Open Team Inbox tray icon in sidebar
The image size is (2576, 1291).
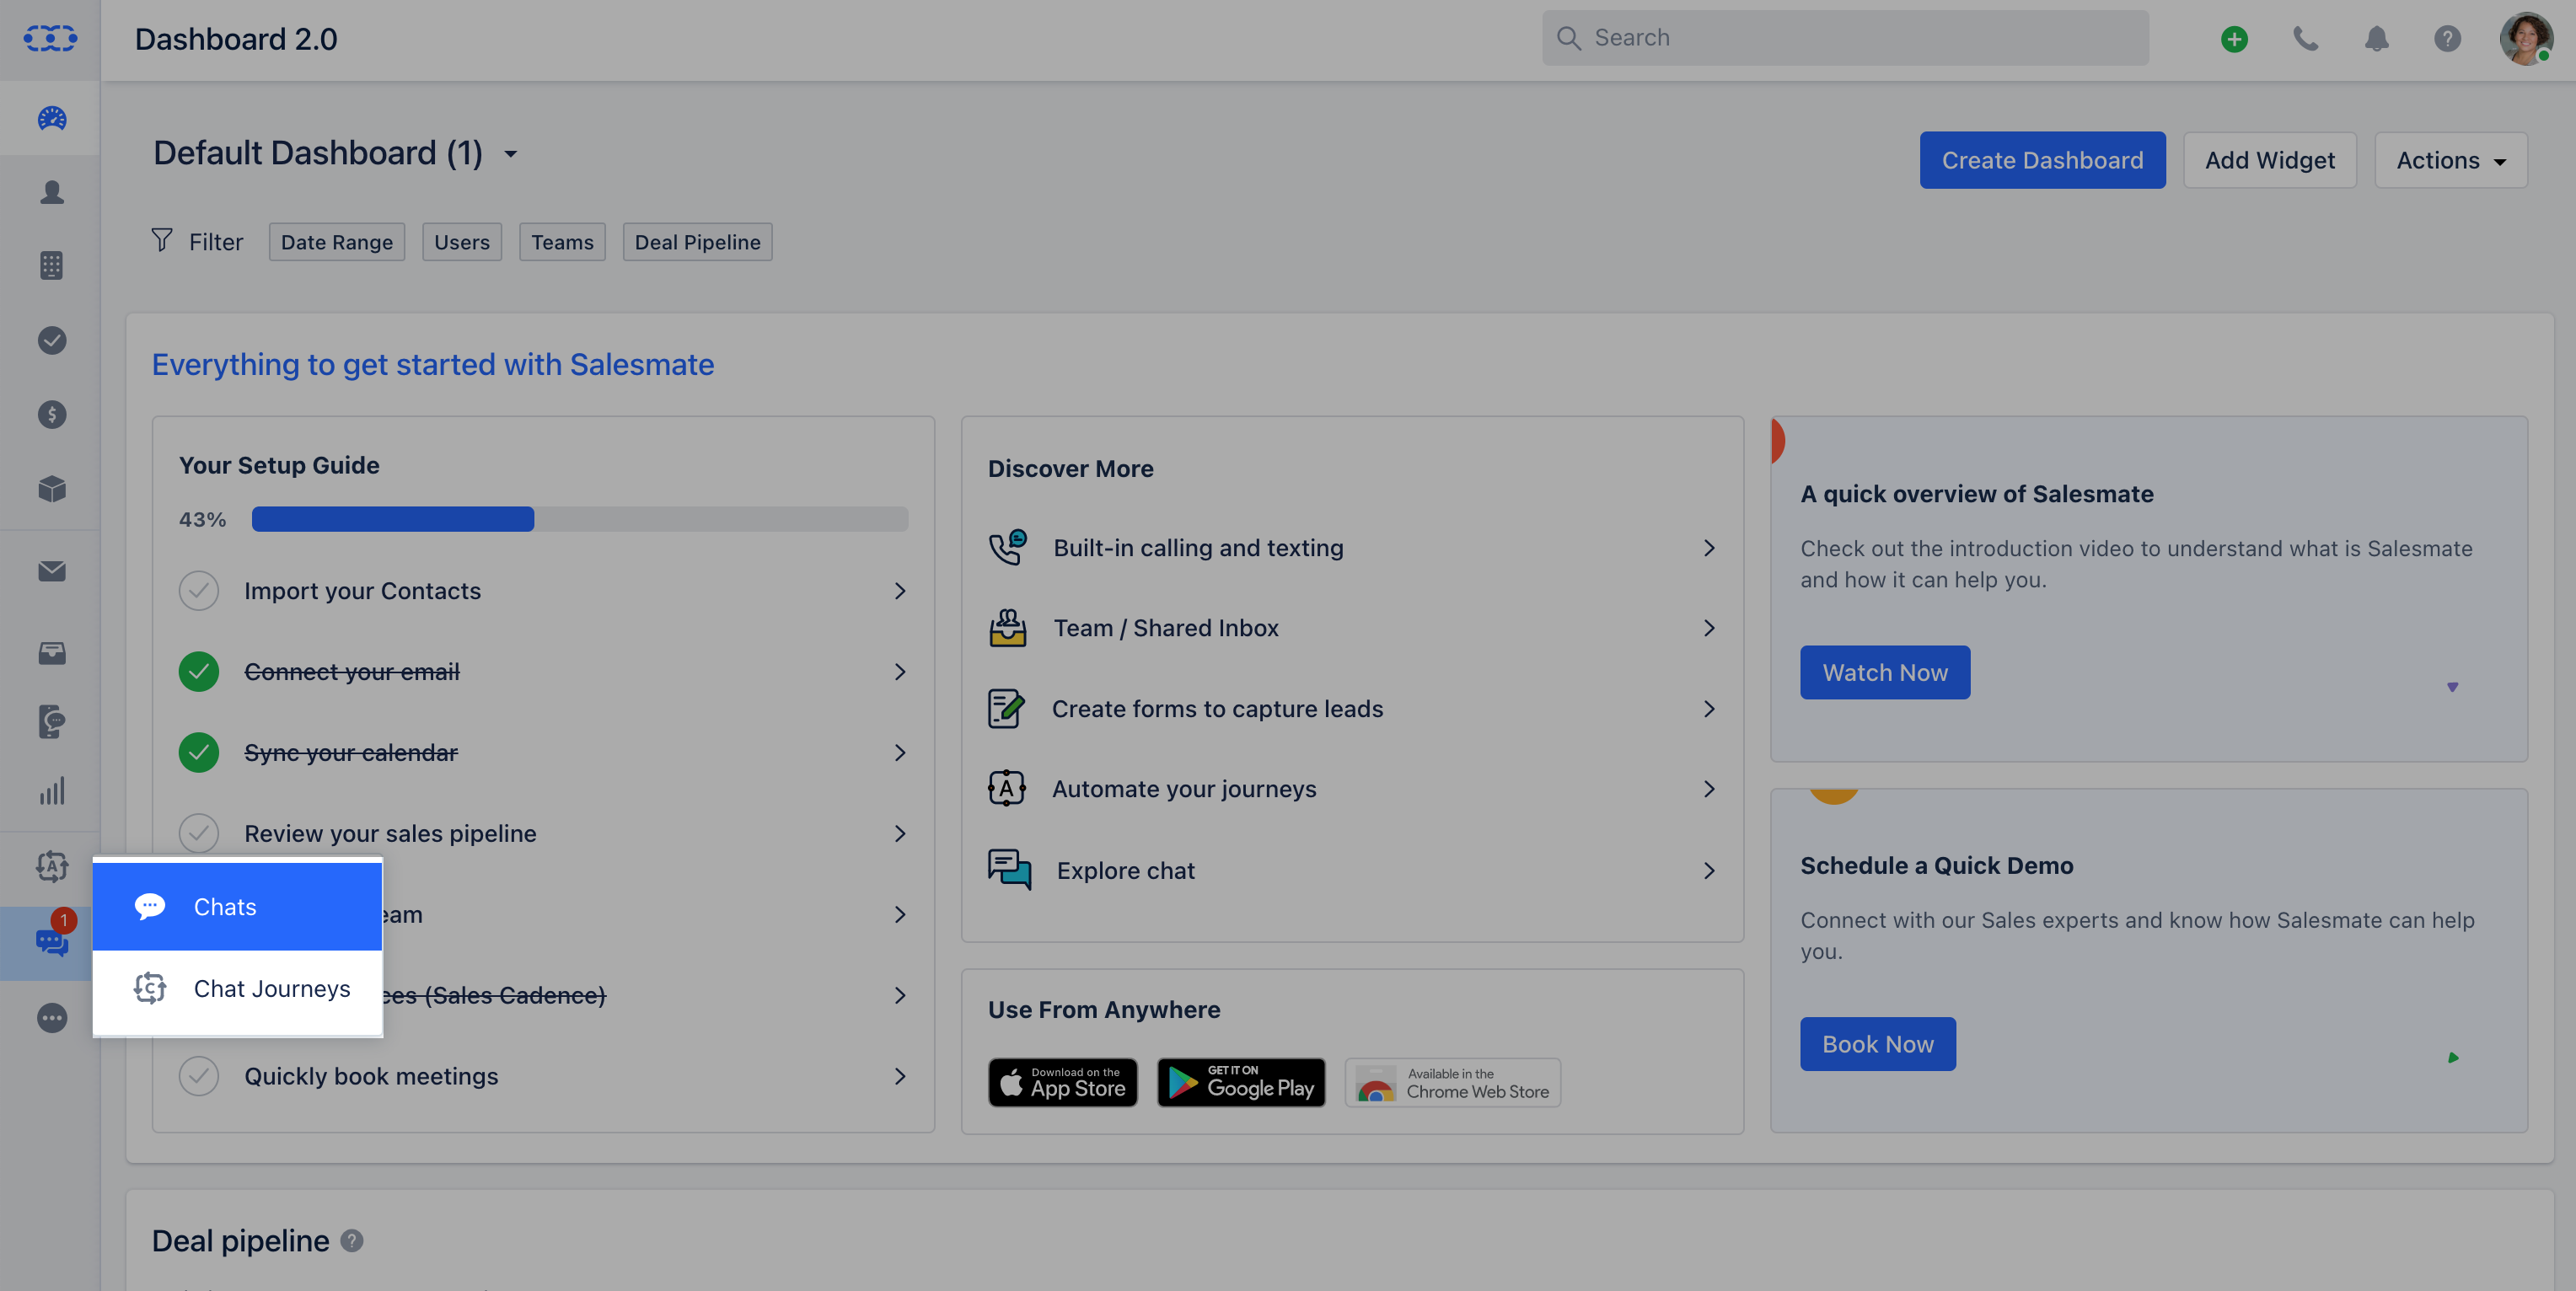click(52, 653)
